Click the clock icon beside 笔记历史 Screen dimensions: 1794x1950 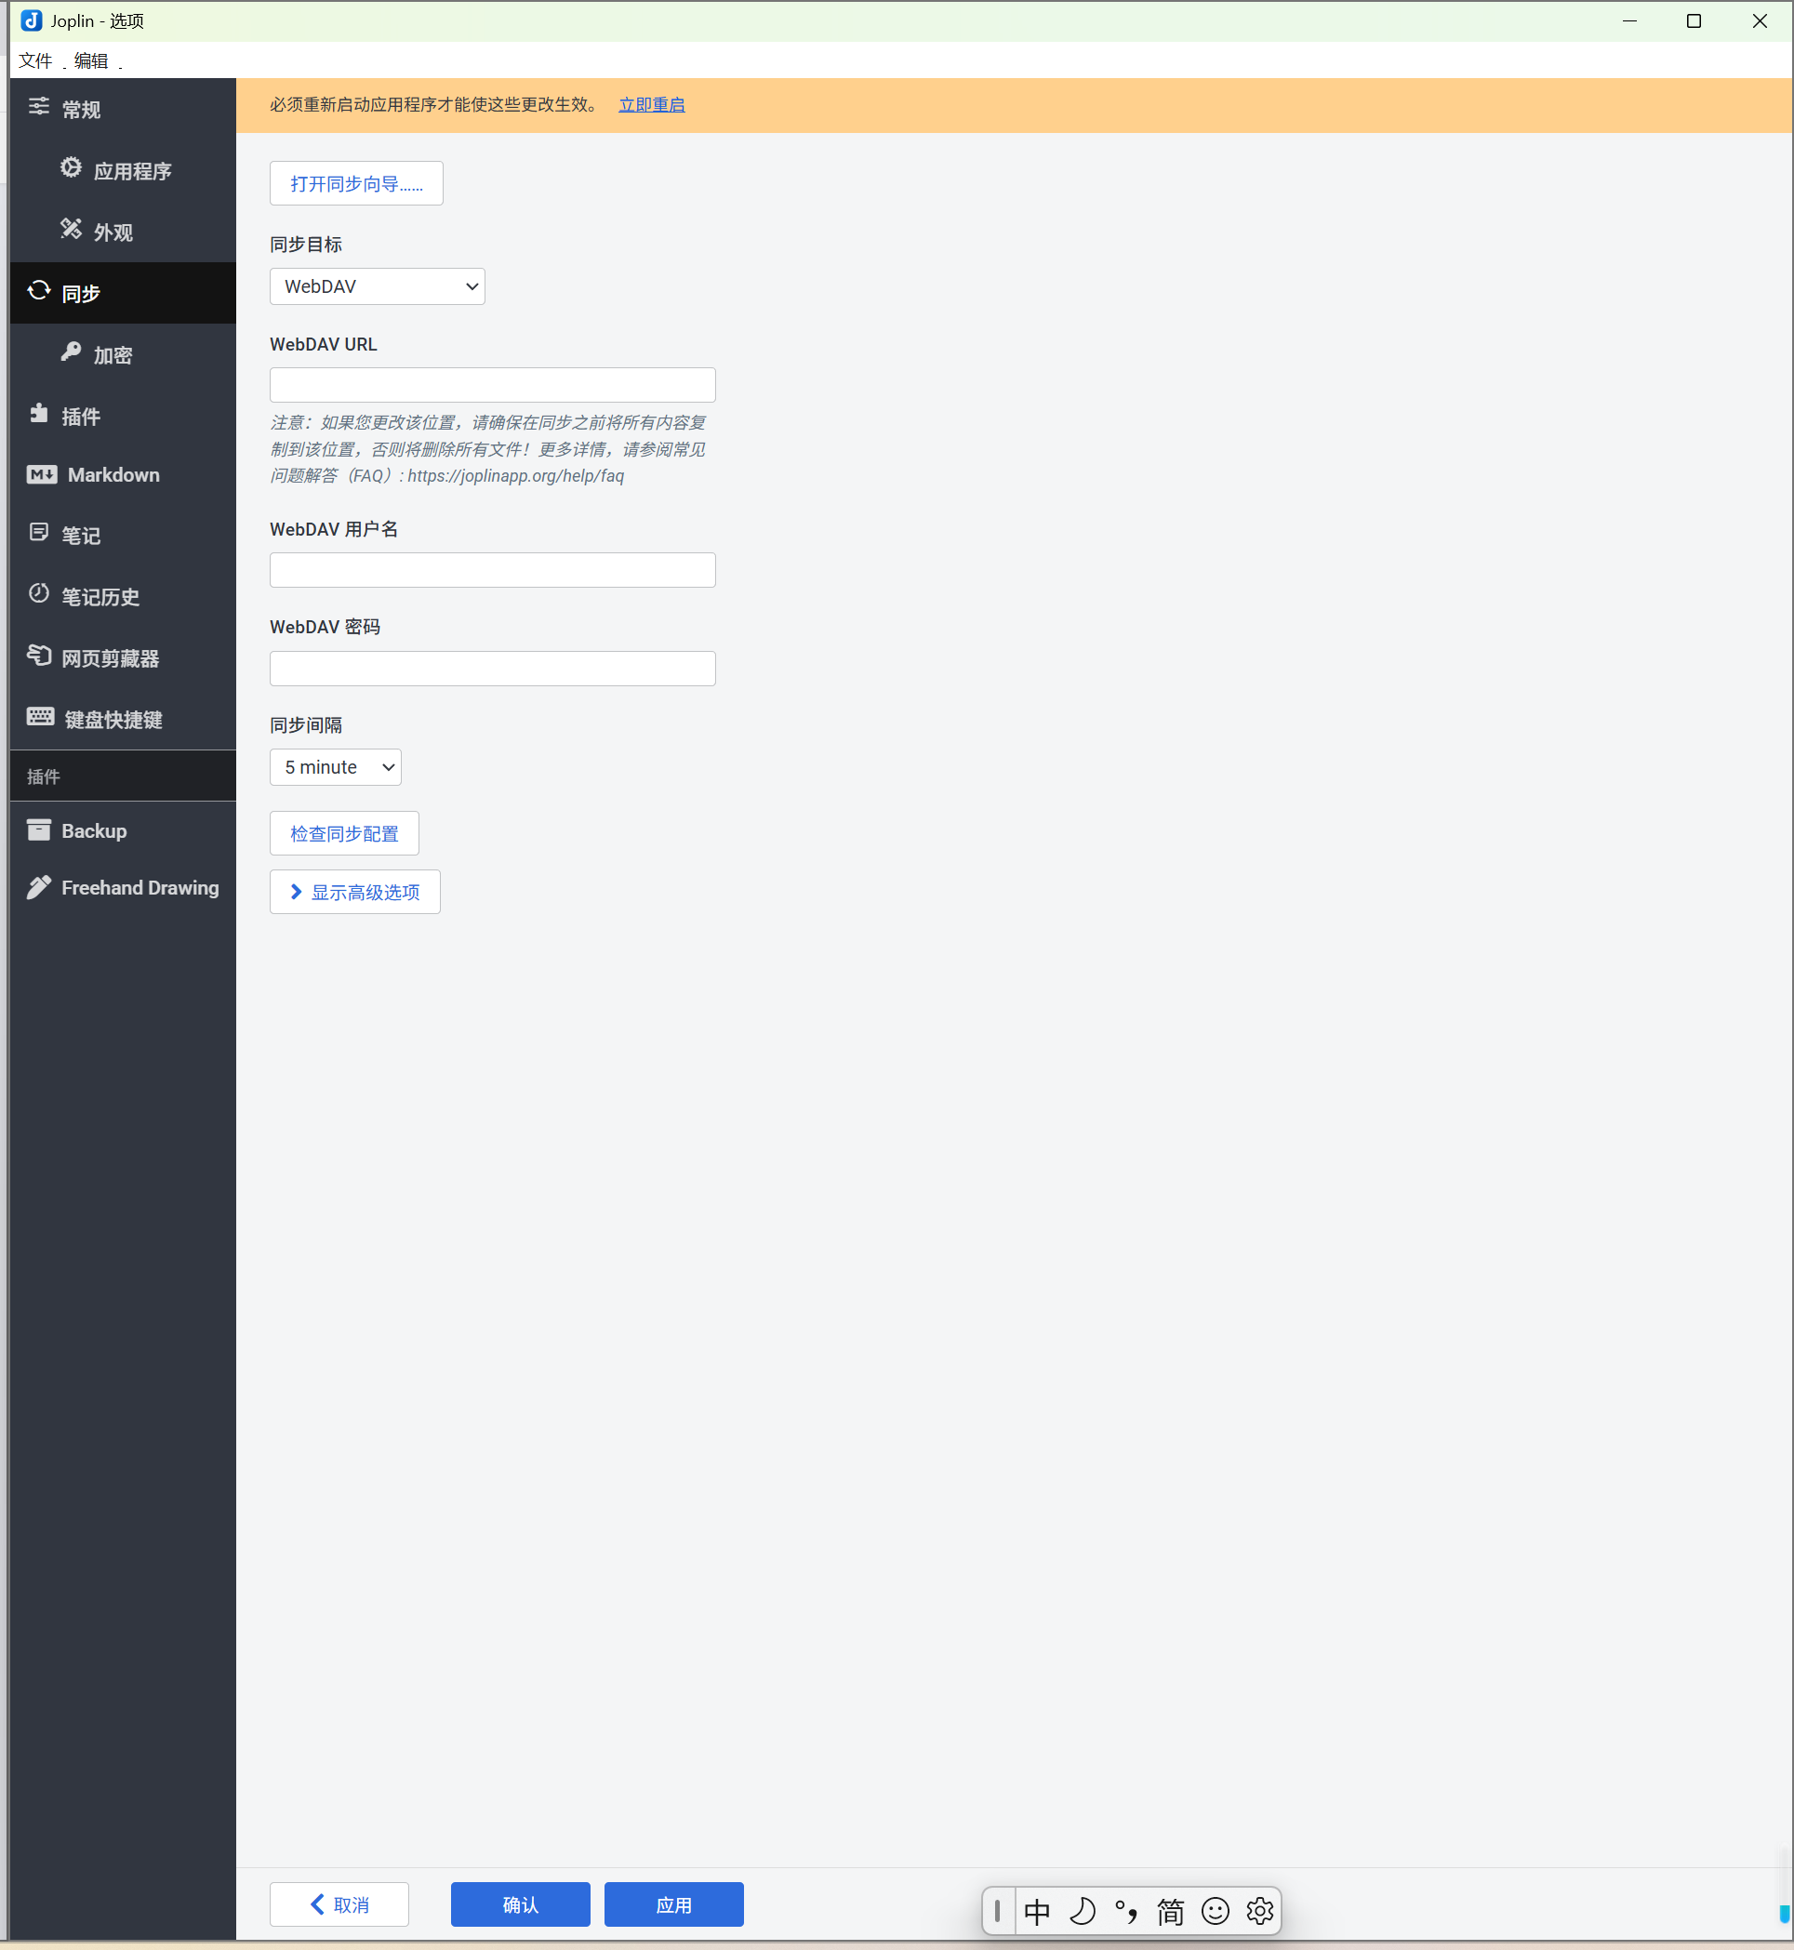[39, 593]
